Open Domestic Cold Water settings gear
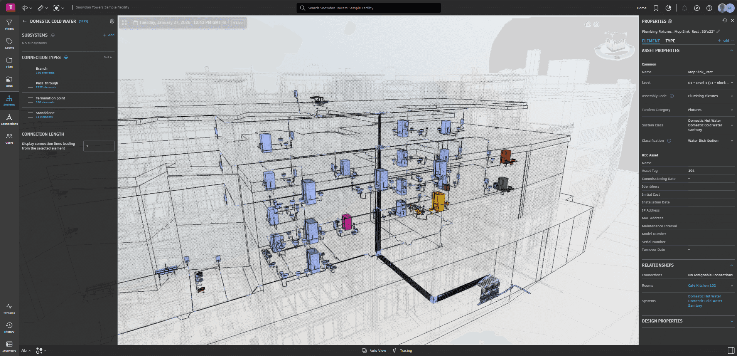This screenshot has height=356, width=737. click(x=112, y=21)
